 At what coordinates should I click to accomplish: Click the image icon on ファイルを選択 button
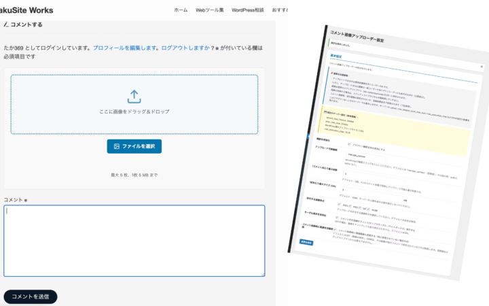tap(117, 146)
